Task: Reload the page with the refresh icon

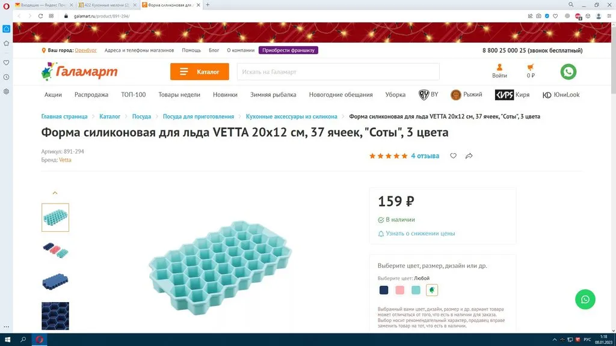Action: [40, 16]
